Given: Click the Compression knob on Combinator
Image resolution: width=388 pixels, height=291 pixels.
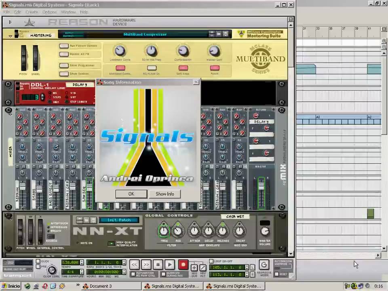Looking at the screenshot, I should [183, 51].
